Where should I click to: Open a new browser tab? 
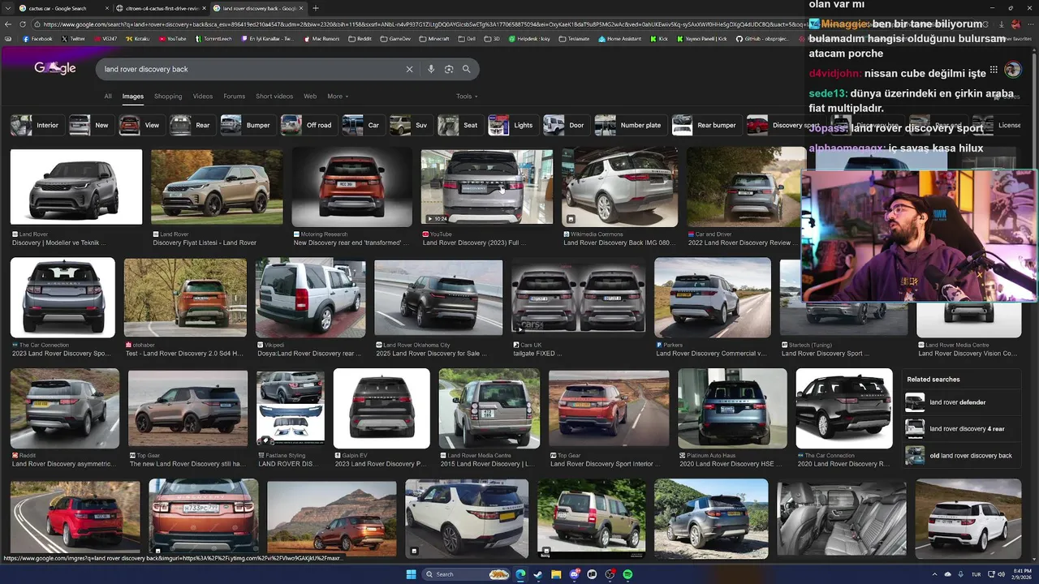[316, 8]
